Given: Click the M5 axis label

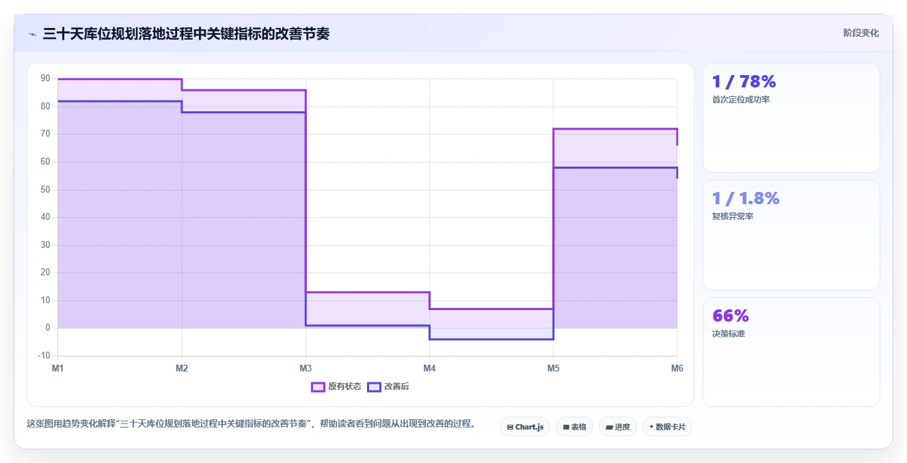Looking at the screenshot, I should (553, 368).
